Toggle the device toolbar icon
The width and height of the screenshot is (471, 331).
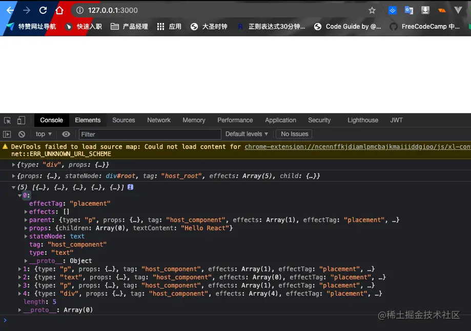click(x=21, y=121)
